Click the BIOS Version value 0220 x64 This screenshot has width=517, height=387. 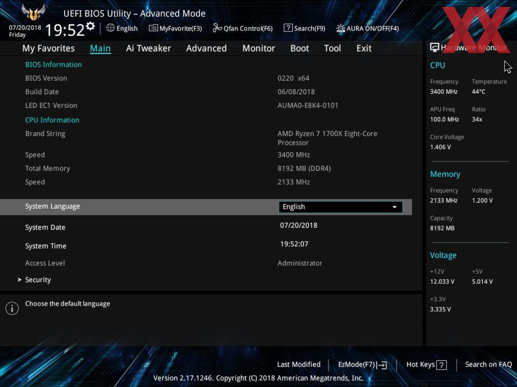coord(293,78)
